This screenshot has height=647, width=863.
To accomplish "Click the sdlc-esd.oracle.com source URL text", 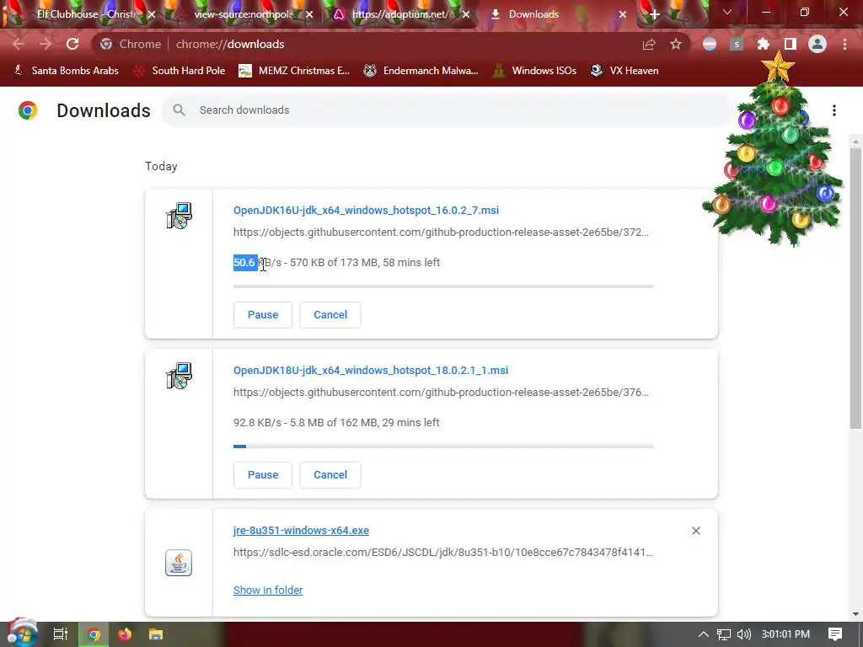I will pos(443,553).
